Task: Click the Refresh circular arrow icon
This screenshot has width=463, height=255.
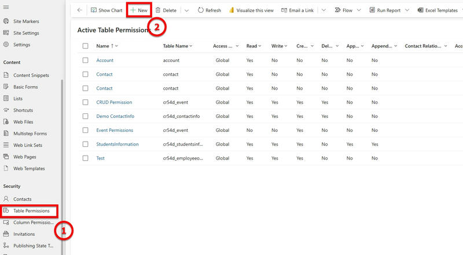Action: 200,10
